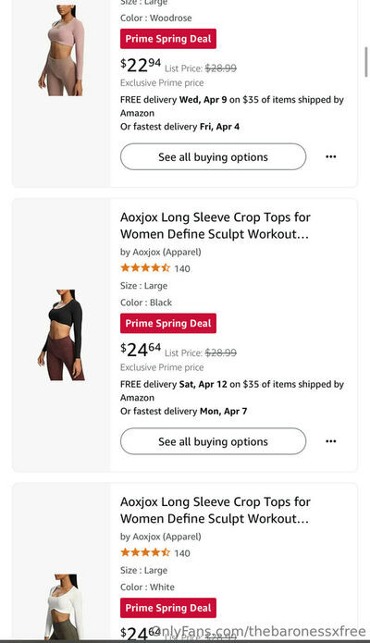The image size is (370, 643).
Task: Click See all buying options for Black item
Action: click(213, 441)
